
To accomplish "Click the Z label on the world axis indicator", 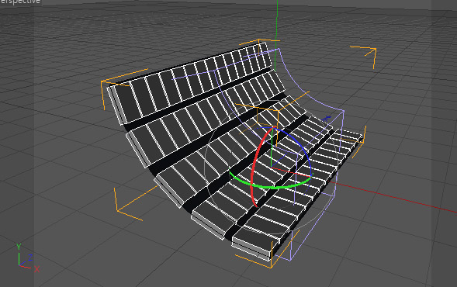I will tap(29, 258).
